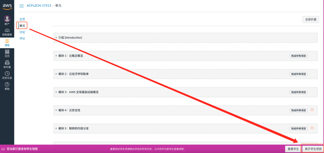This screenshot has width=324, height=153.
Task: Click 完成所有项目 badge for 模块 4
Action: click(298, 110)
